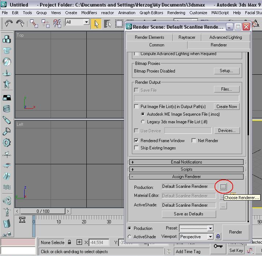Viewport: 262px width, 256px height.
Task: Click the checkered box icon in left toolbar
Action: click(7, 98)
